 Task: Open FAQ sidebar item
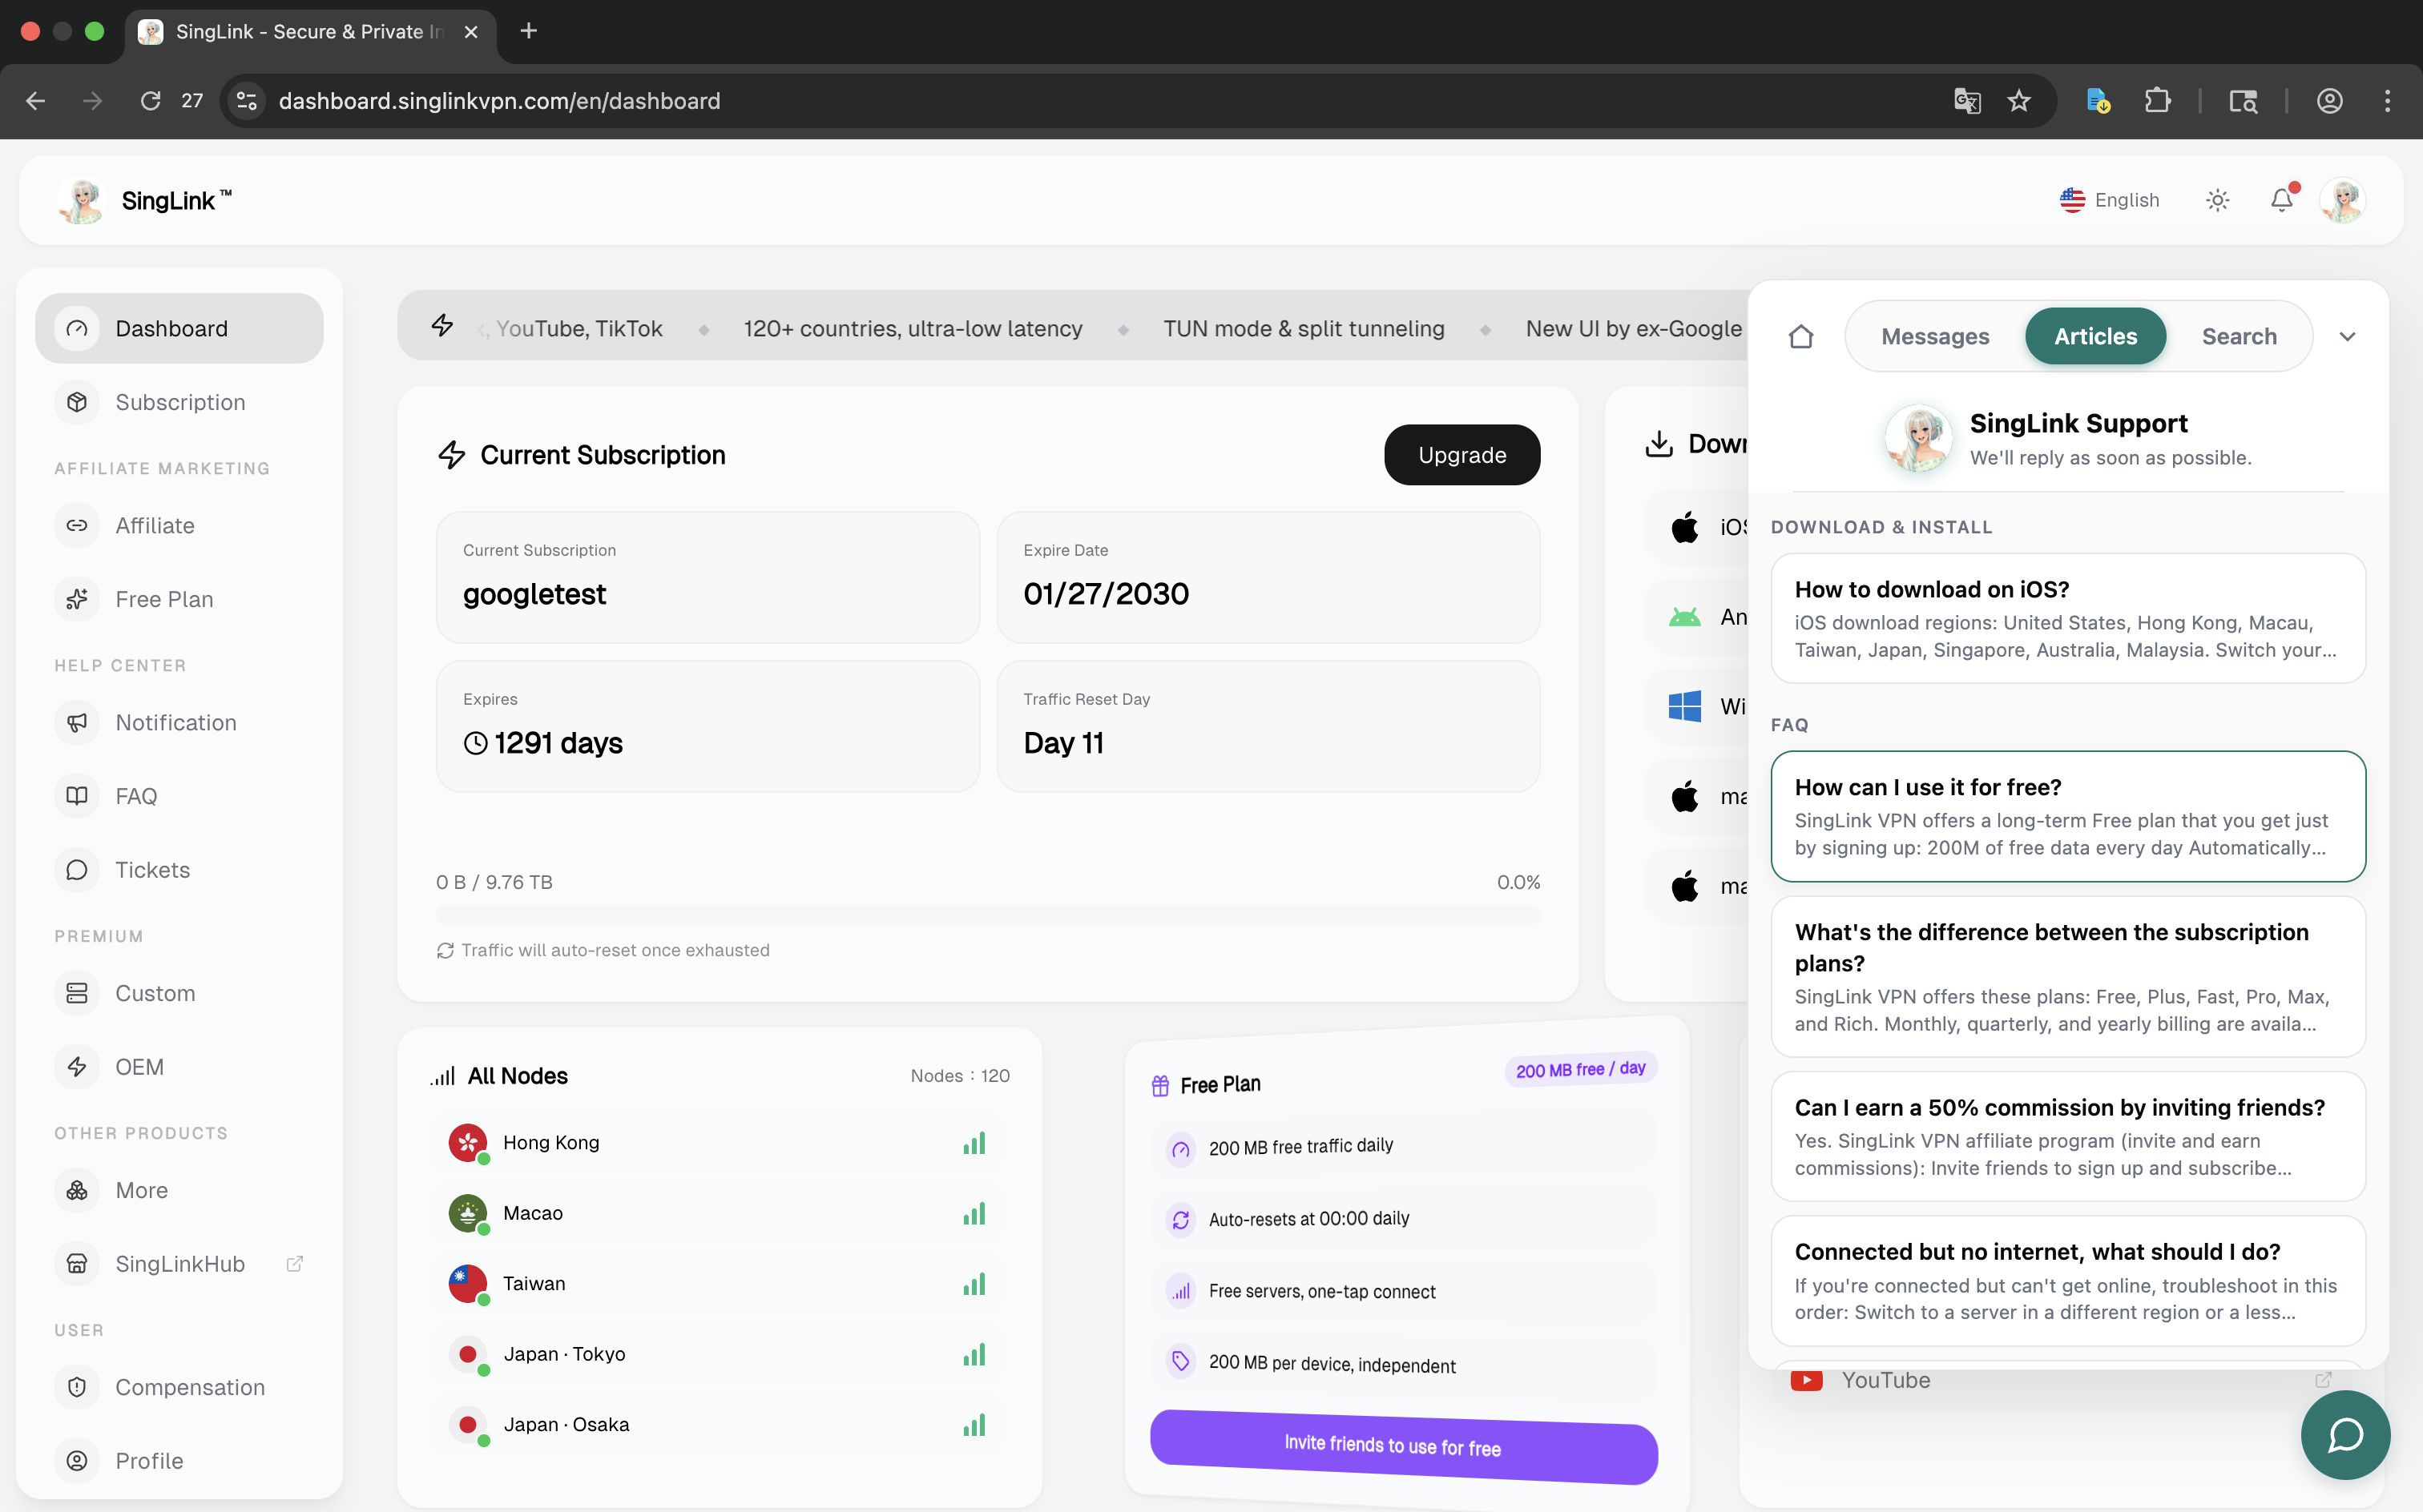[x=179, y=796]
